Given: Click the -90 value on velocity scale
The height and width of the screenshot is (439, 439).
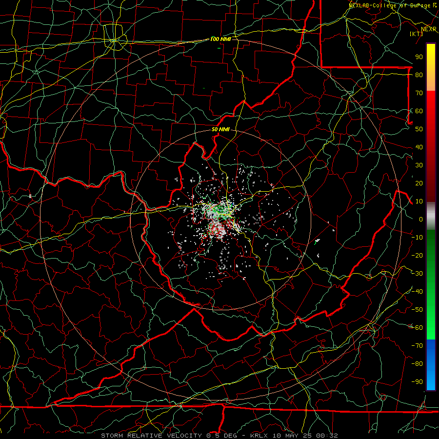Looking at the screenshot, I should coord(417,382).
